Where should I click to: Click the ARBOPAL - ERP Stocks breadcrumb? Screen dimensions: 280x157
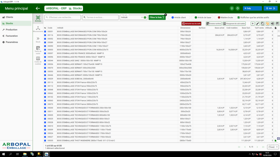point(64,8)
